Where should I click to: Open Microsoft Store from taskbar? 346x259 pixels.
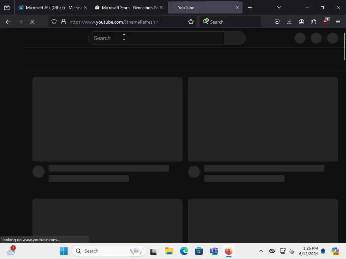click(x=199, y=251)
